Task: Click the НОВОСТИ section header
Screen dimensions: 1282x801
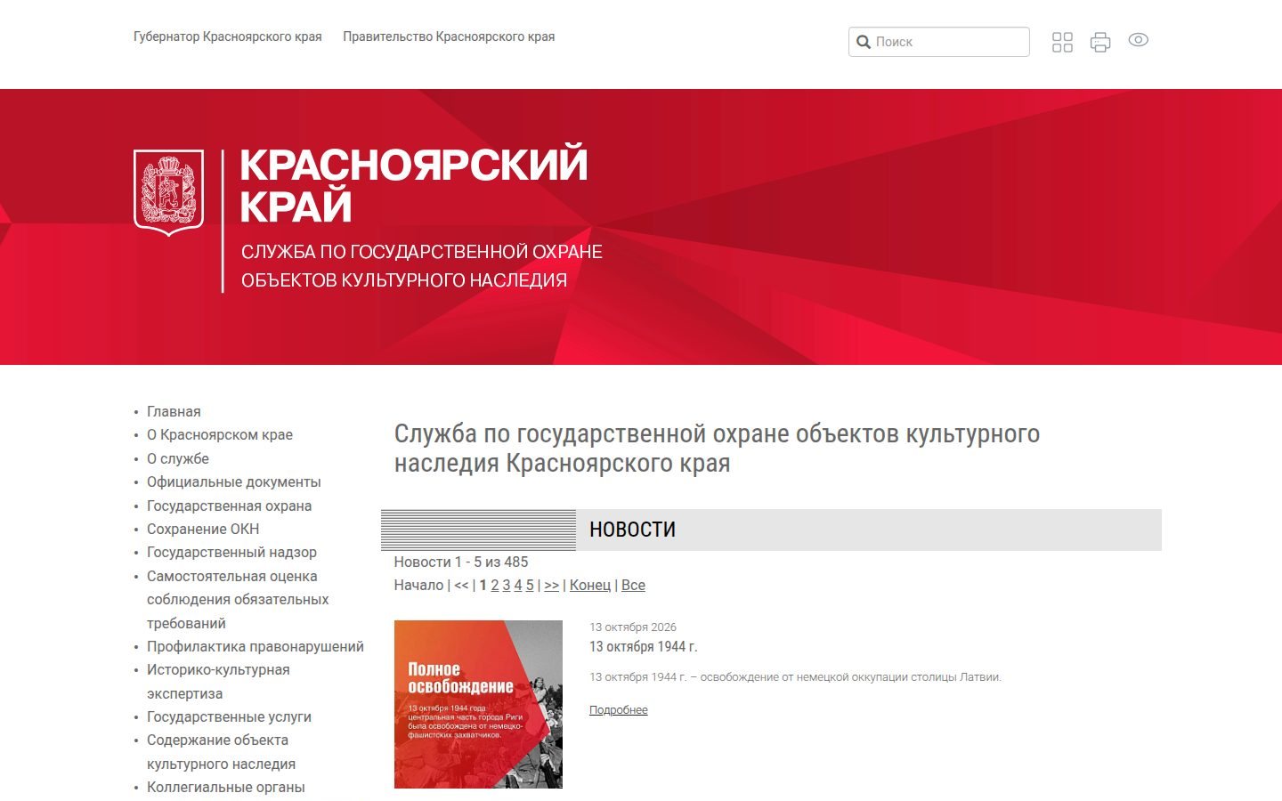Action: pos(633,530)
